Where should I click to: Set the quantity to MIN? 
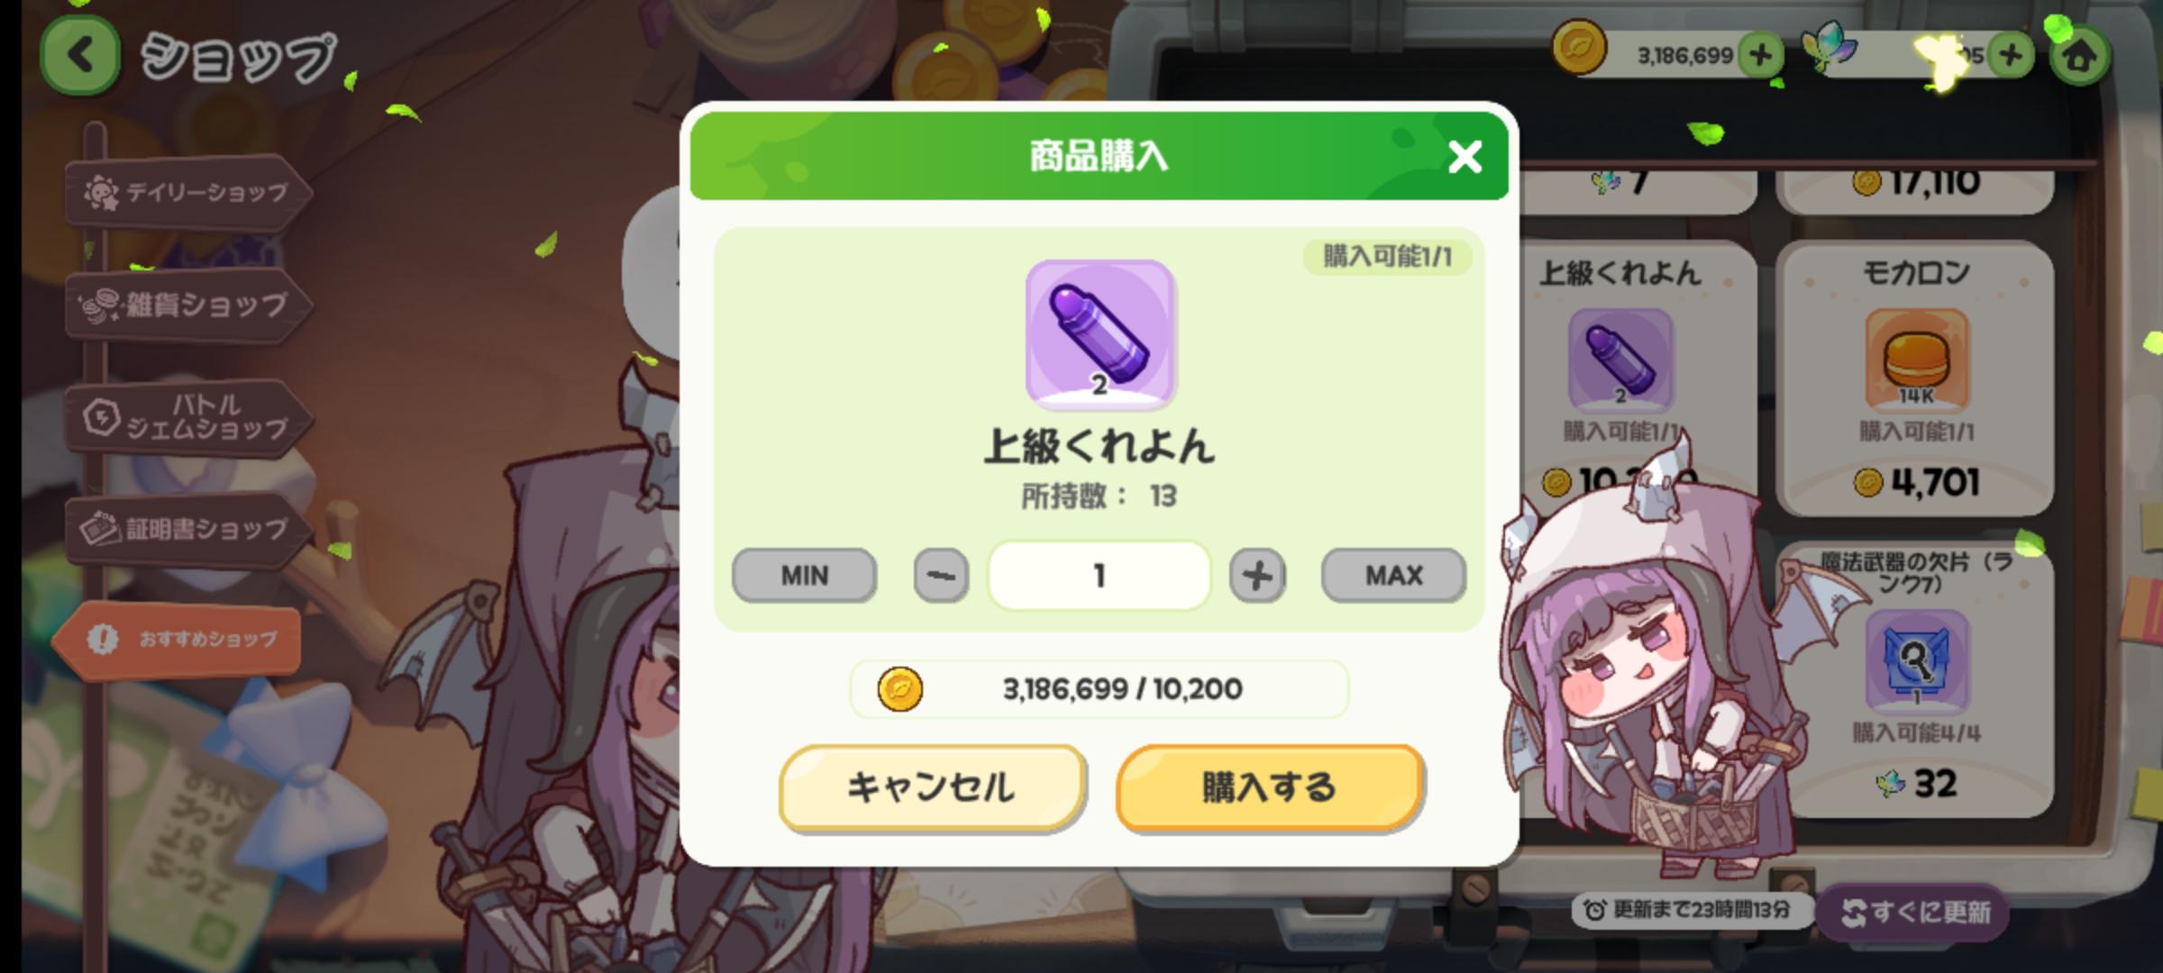point(804,575)
